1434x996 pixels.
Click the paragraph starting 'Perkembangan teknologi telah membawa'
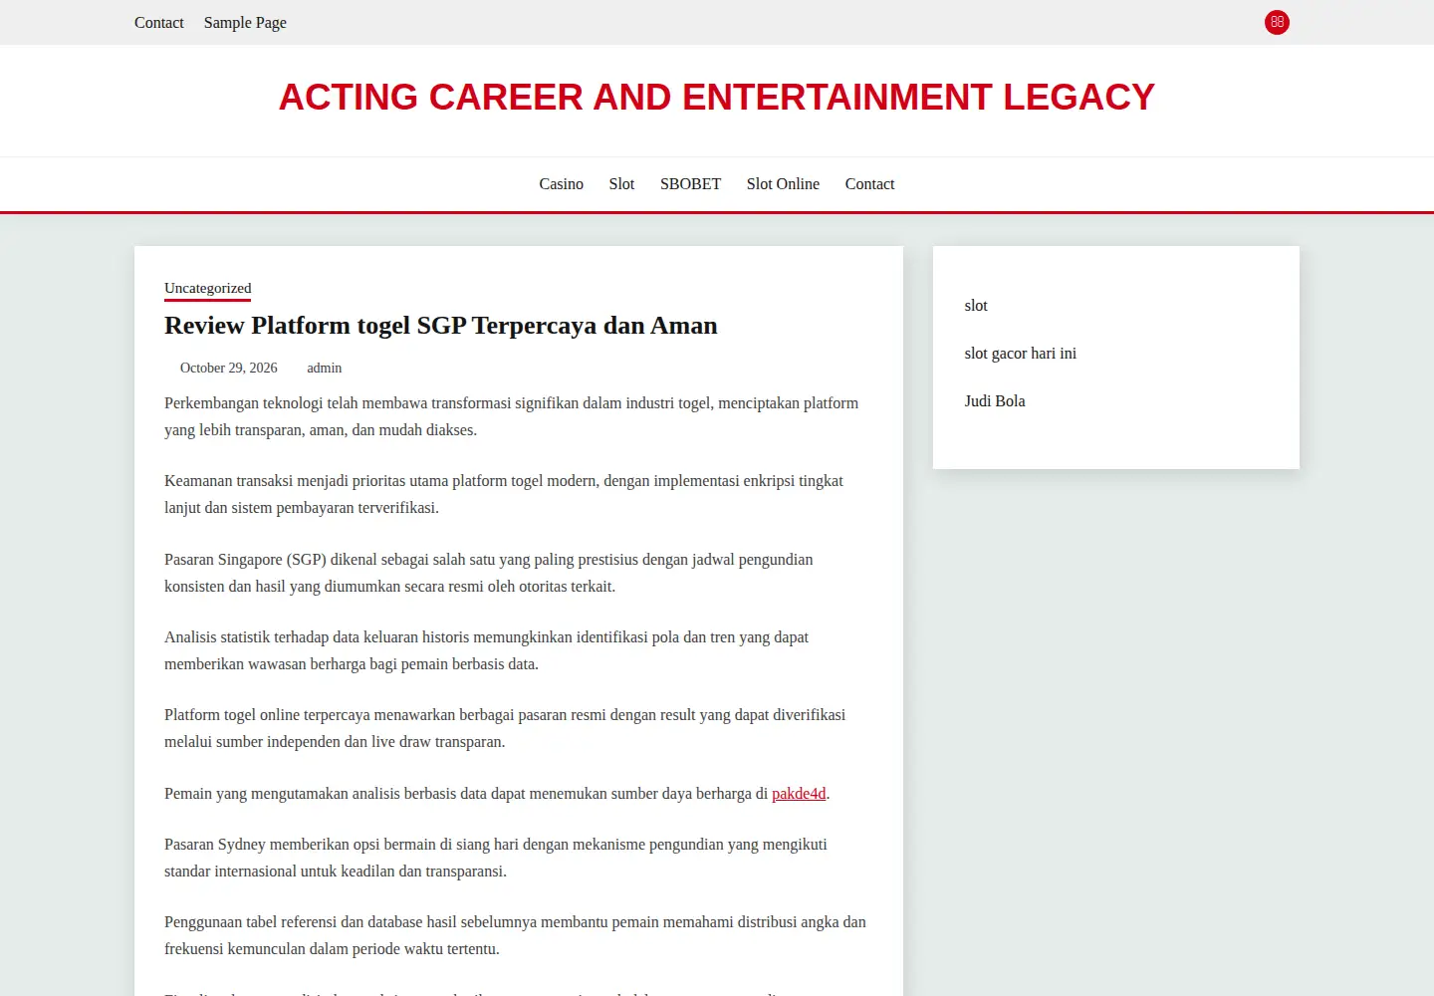(518, 416)
